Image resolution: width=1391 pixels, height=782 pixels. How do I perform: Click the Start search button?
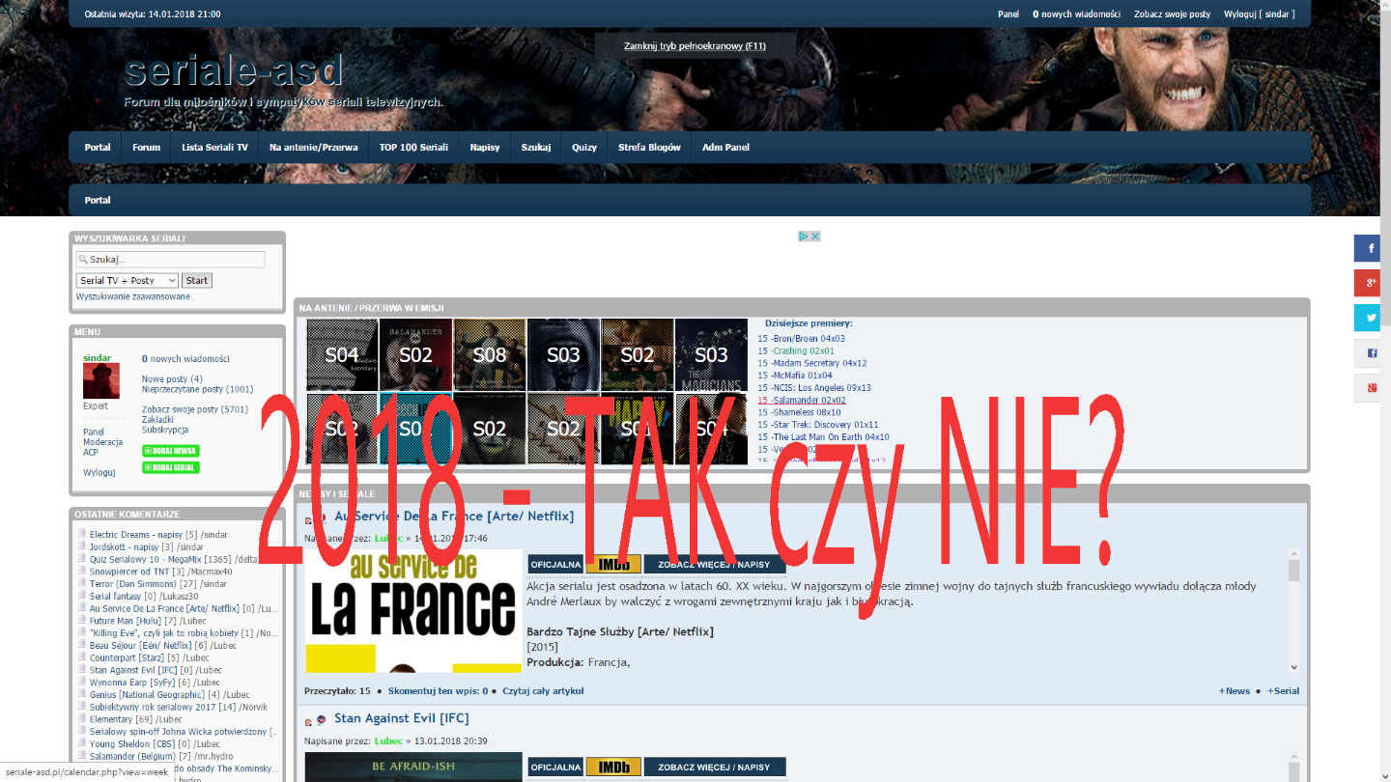click(197, 280)
